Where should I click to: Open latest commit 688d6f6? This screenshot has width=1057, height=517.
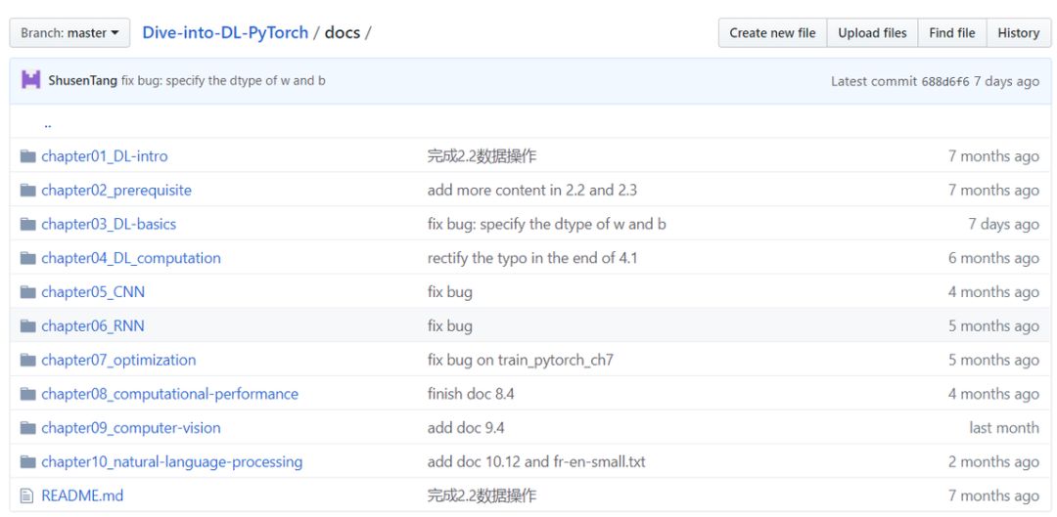coord(944,81)
